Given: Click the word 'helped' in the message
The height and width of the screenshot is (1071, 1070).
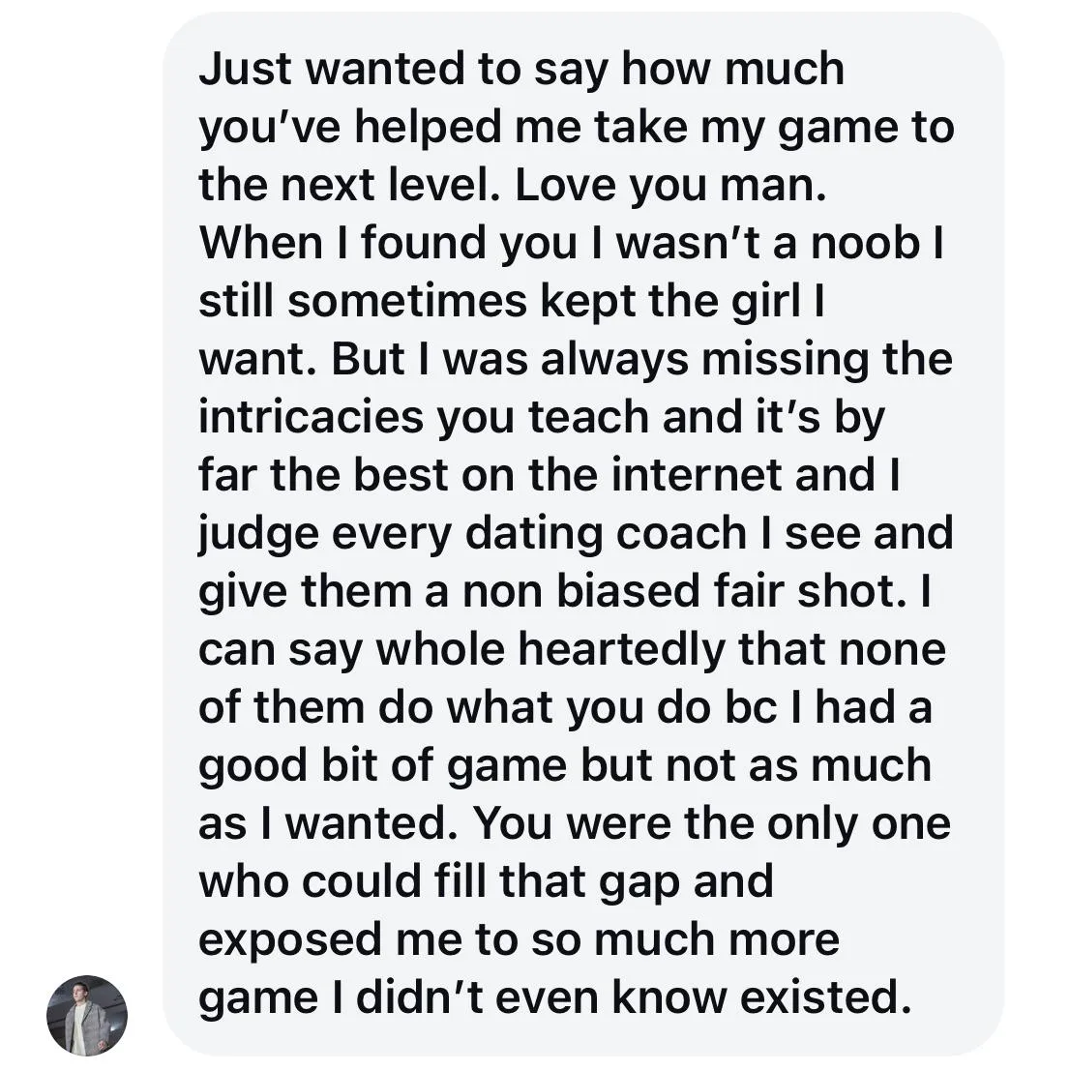Looking at the screenshot, I should click(429, 127).
